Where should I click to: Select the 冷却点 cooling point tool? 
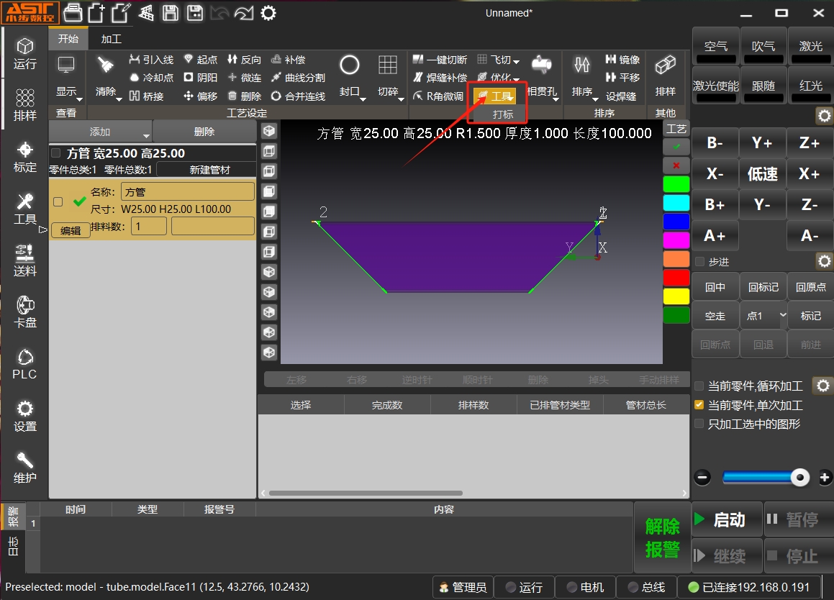point(151,78)
